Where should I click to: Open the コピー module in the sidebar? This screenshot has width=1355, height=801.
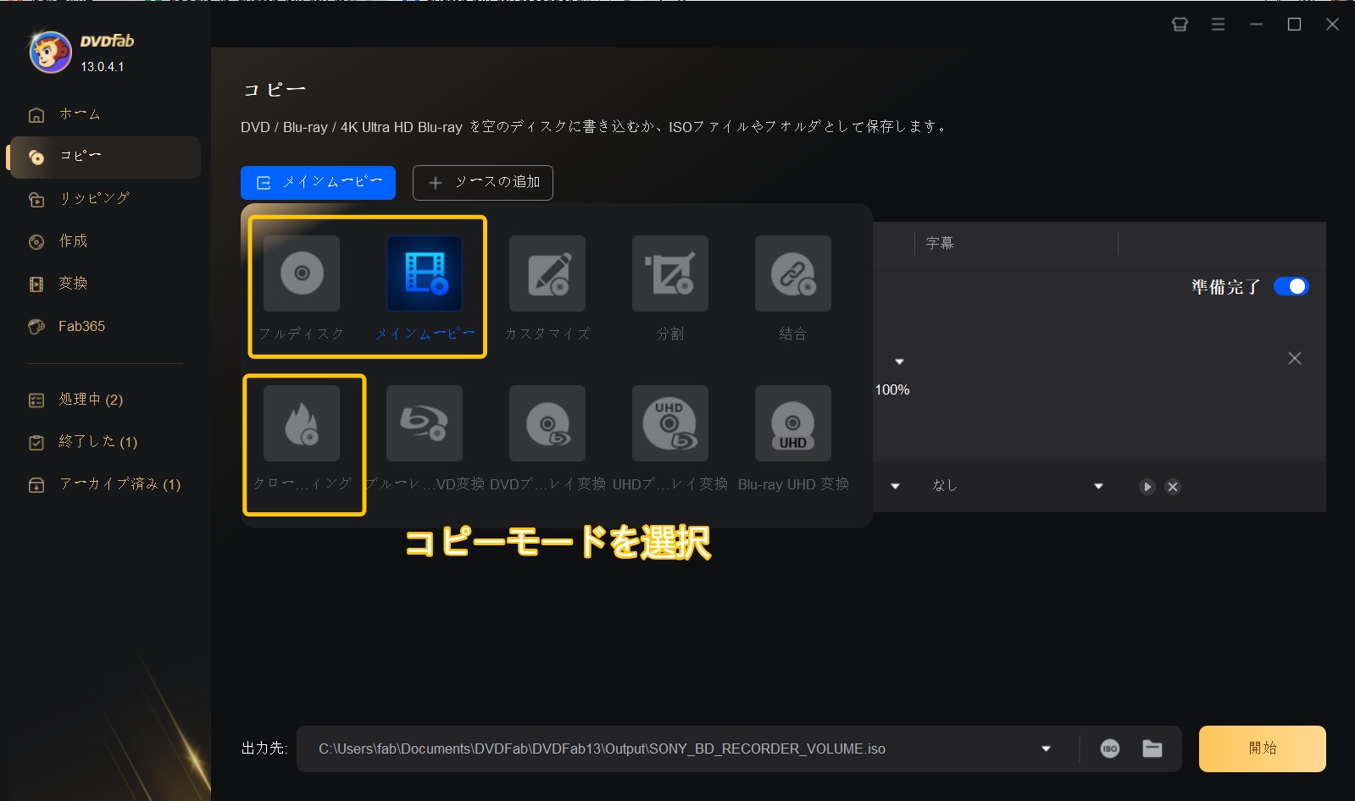click(x=105, y=157)
